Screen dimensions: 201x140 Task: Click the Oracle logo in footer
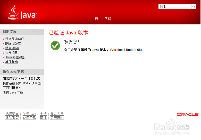[x=188, y=115]
